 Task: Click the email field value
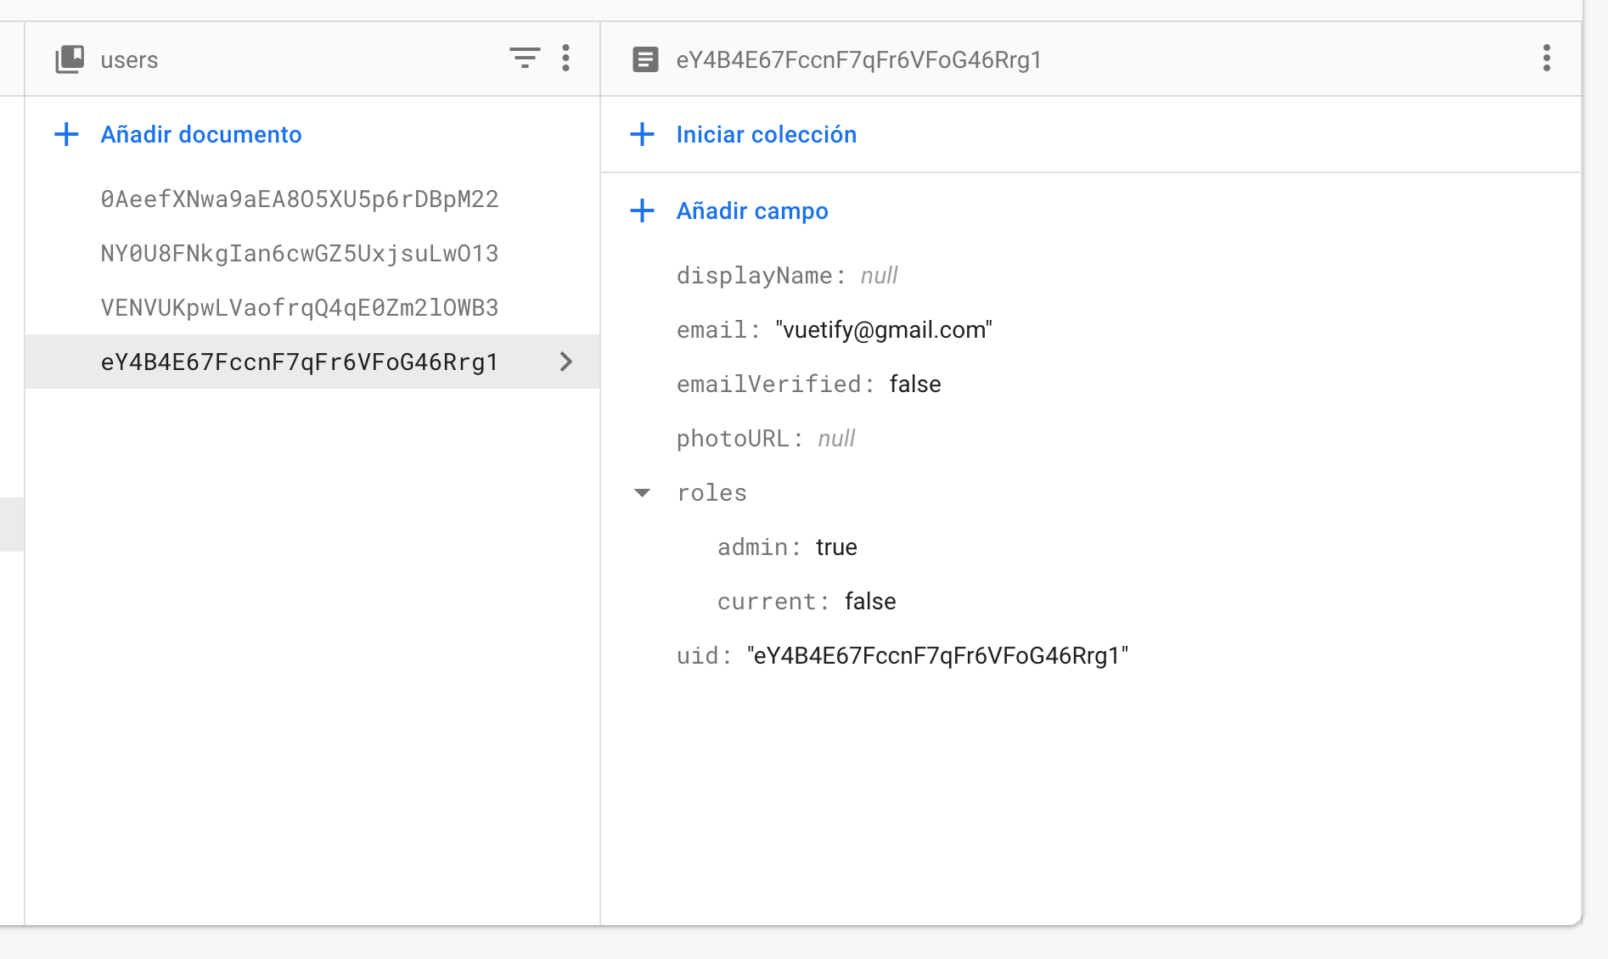click(x=883, y=330)
